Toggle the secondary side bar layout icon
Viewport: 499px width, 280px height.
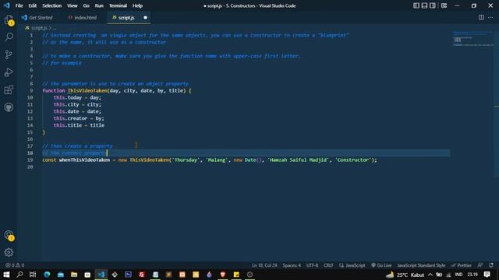433,5
